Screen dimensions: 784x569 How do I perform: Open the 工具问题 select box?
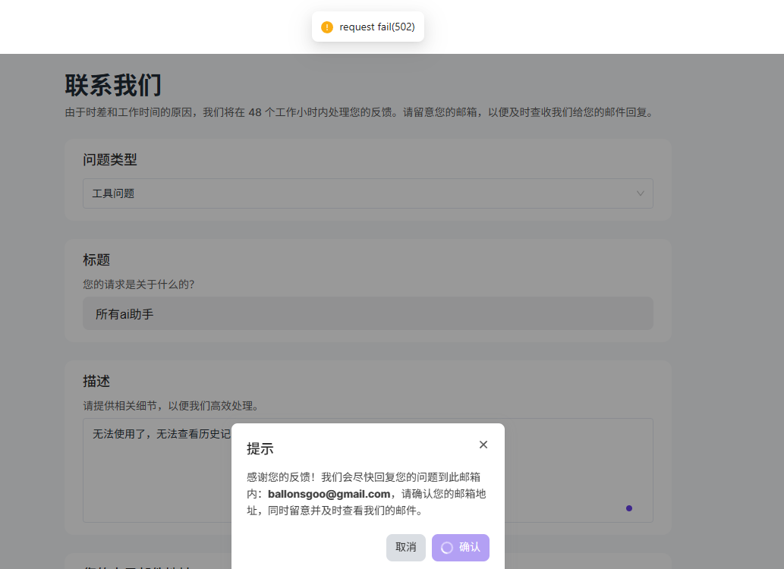pos(368,193)
